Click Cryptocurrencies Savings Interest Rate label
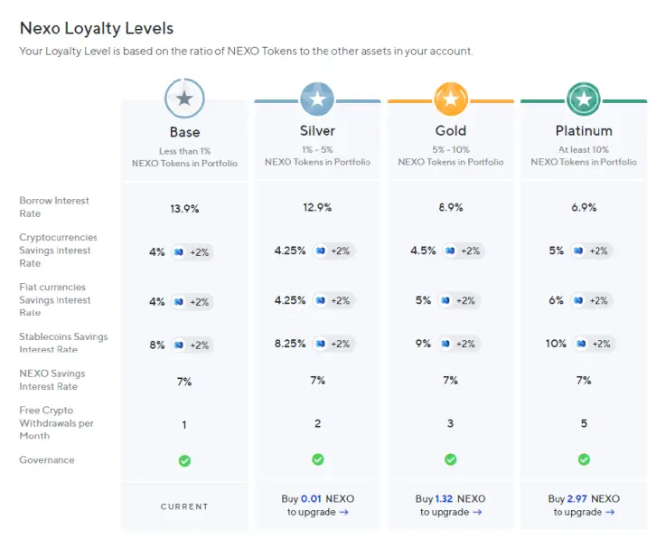The width and height of the screenshot is (656, 539). coord(58,250)
